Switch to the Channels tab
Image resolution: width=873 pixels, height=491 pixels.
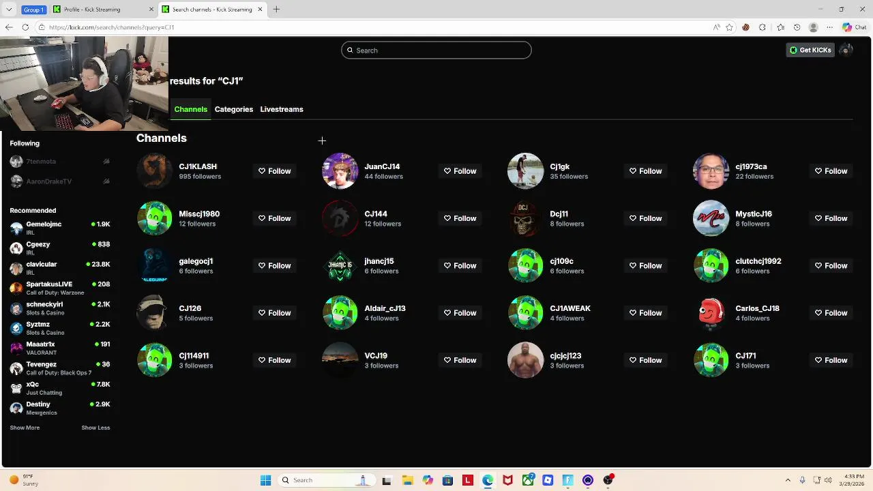[190, 109]
